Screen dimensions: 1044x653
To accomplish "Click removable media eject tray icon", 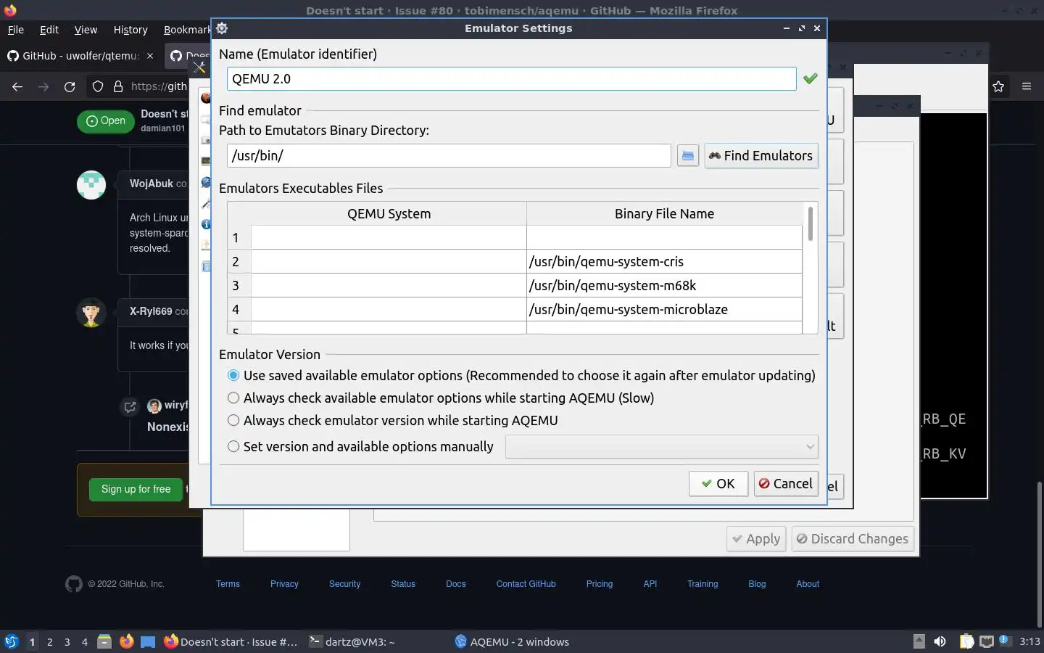I will click(919, 641).
